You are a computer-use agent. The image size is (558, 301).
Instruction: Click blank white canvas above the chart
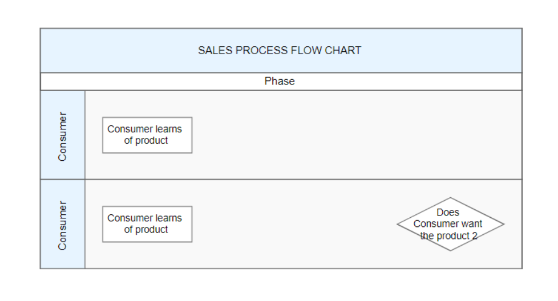280,14
